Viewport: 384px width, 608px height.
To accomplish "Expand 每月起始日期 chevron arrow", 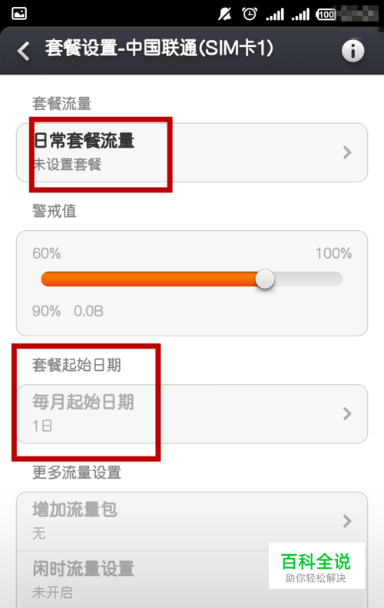I will [347, 414].
